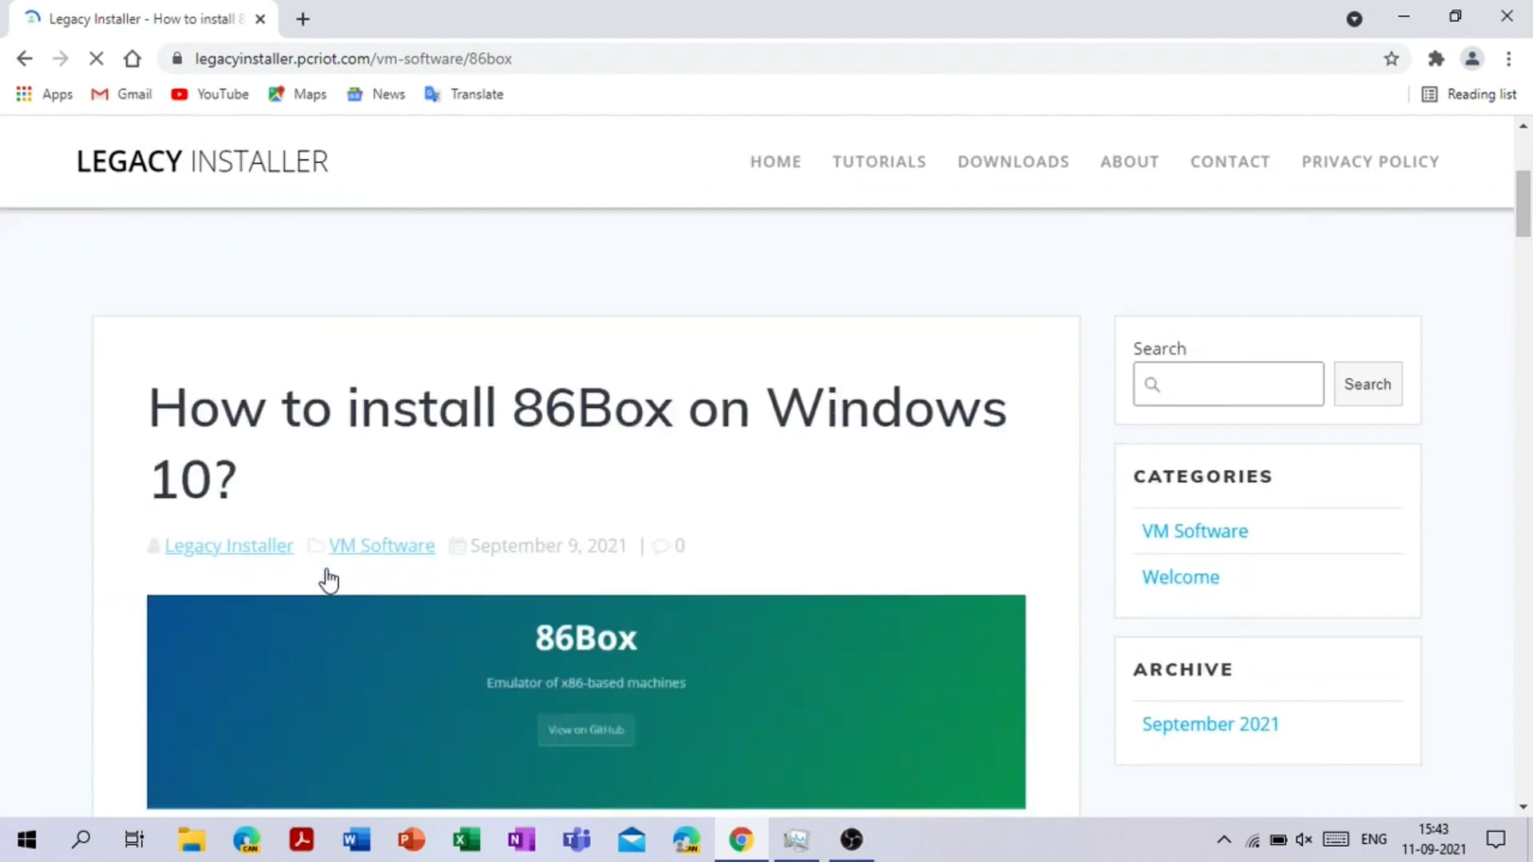This screenshot has width=1533, height=862.
Task: Unmute the system volume
Action: pyautogui.click(x=1305, y=840)
